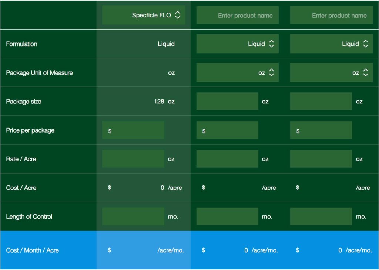Click the Cost / Acre label
Screen dimensions: 379x270
[21, 188]
